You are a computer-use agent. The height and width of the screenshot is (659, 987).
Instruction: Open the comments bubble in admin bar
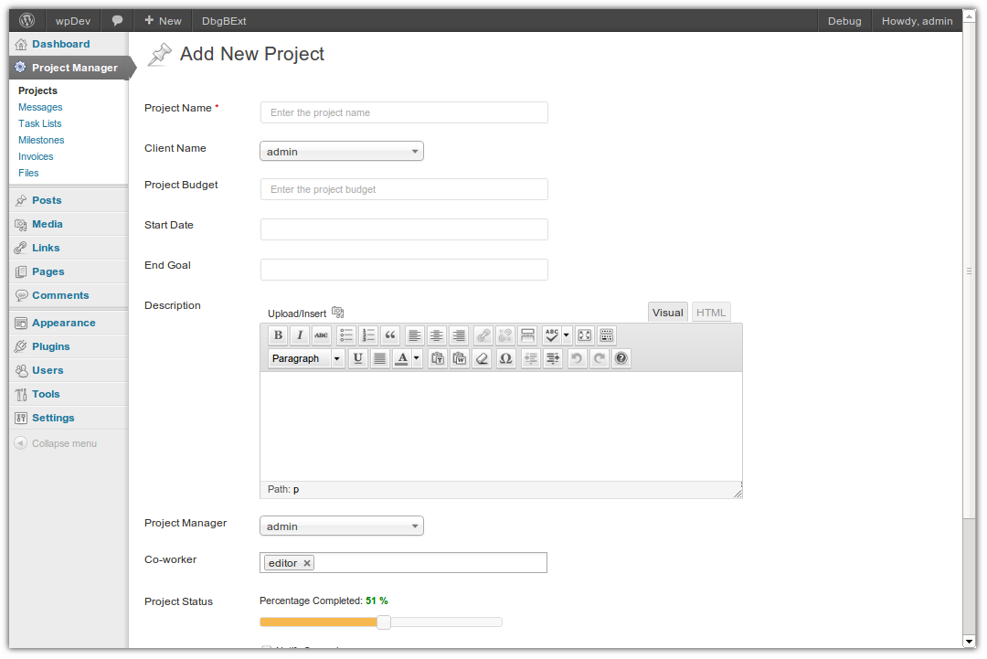117,21
